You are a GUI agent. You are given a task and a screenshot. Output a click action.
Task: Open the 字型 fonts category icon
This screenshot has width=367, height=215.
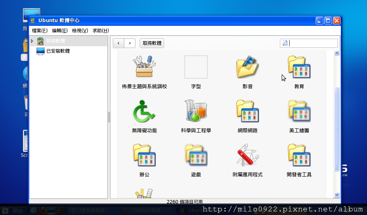196,67
